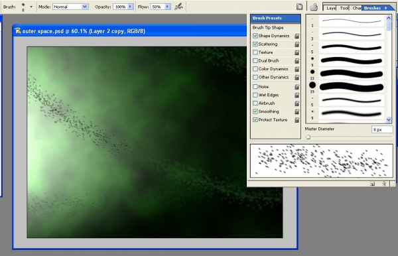Click lock icon beside Noise

(297, 87)
